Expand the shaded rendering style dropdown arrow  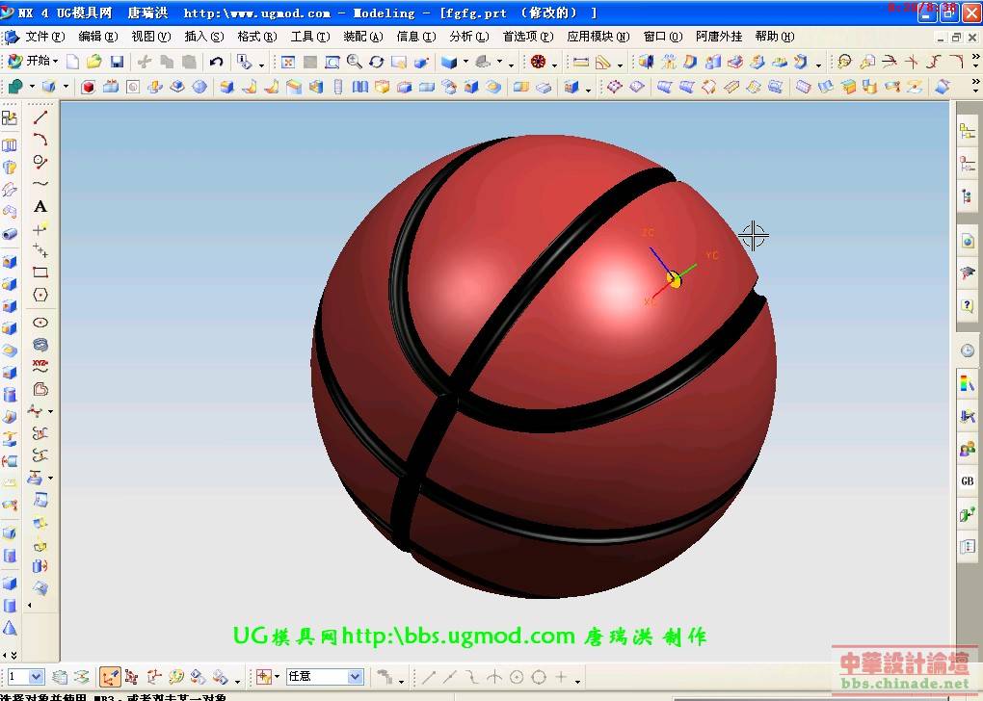point(465,62)
